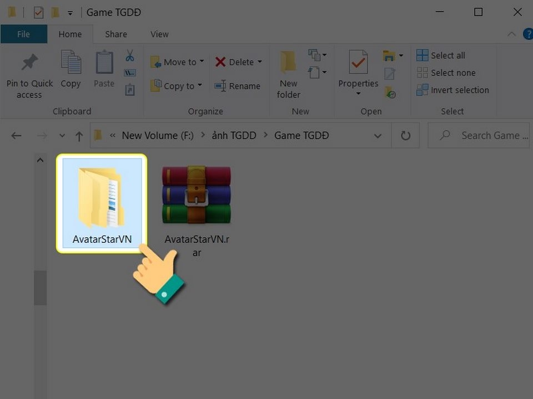The height and width of the screenshot is (399, 533).
Task: Open the Properties icon
Action: coord(358,62)
